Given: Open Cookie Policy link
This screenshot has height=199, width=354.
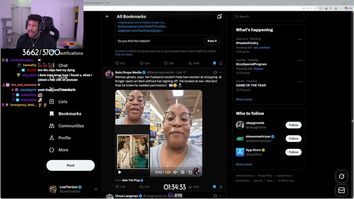Looking at the screenshot, I should [x=284, y=176].
